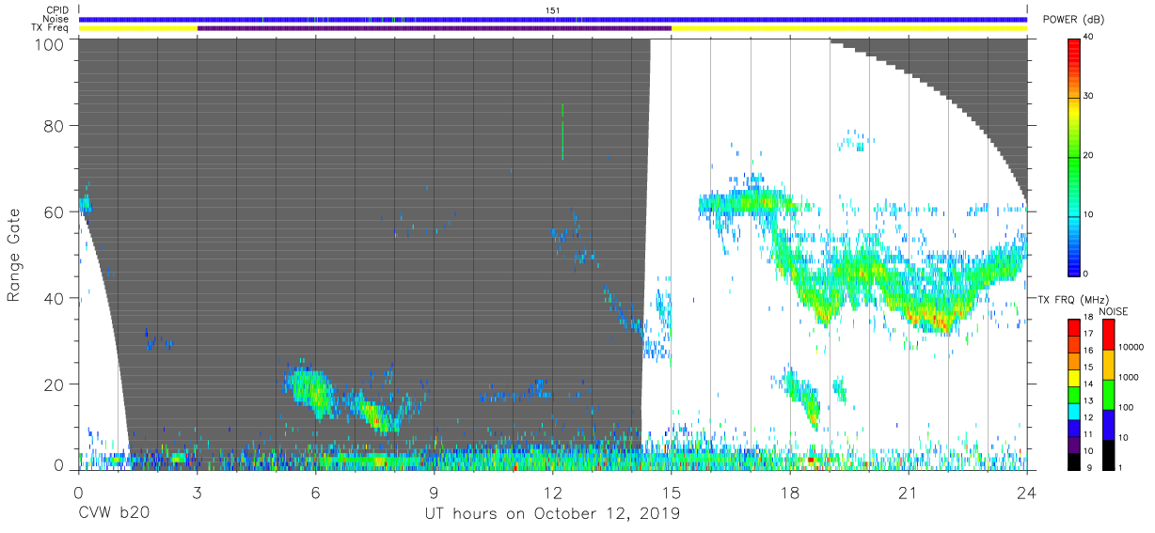This screenshot has height=533, width=1155.
Task: Click the 11 MHz blue swatch in TX FRQ legend
Action: (x=1074, y=428)
